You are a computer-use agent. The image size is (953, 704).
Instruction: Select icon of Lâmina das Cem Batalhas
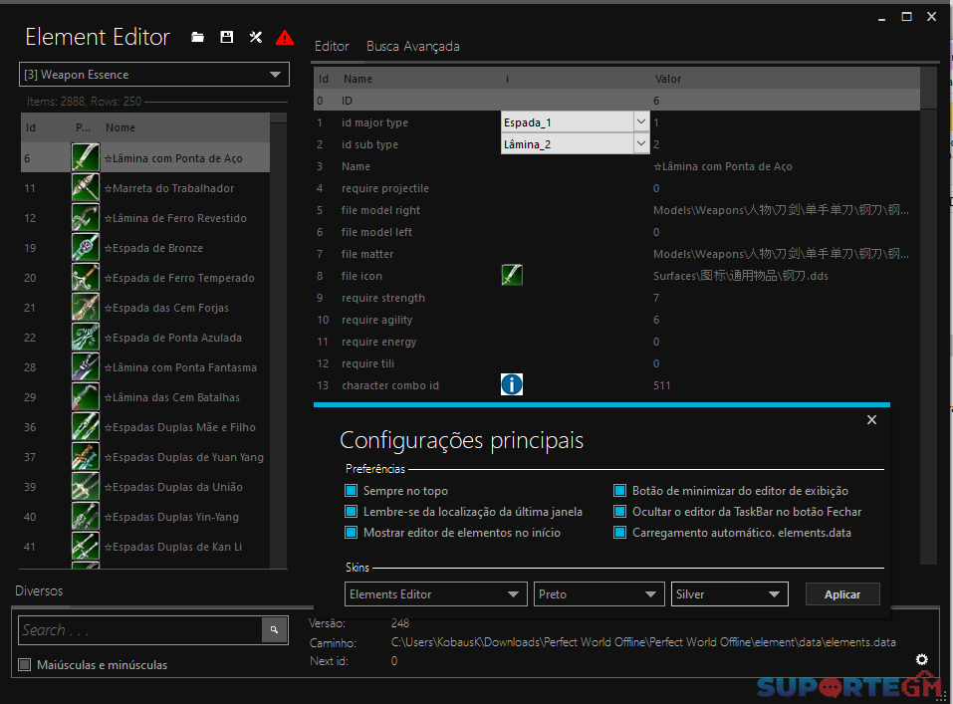85,397
